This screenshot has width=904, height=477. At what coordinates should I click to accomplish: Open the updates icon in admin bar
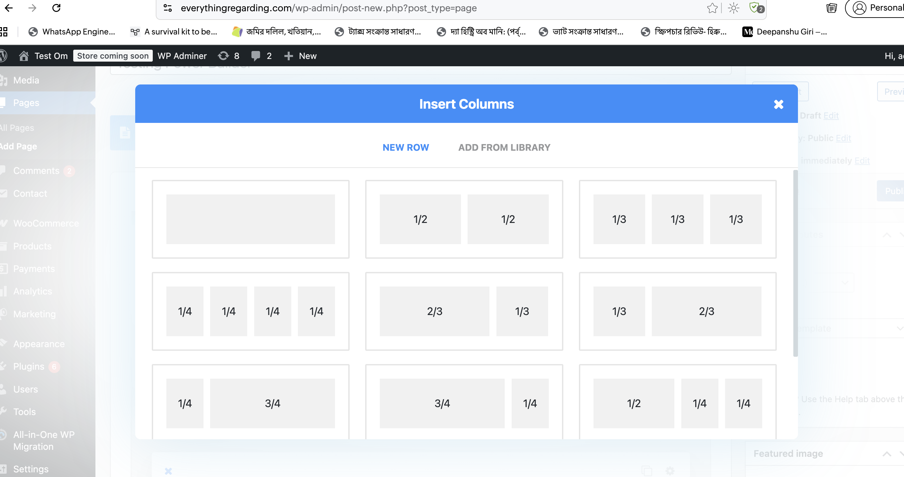[x=224, y=56]
